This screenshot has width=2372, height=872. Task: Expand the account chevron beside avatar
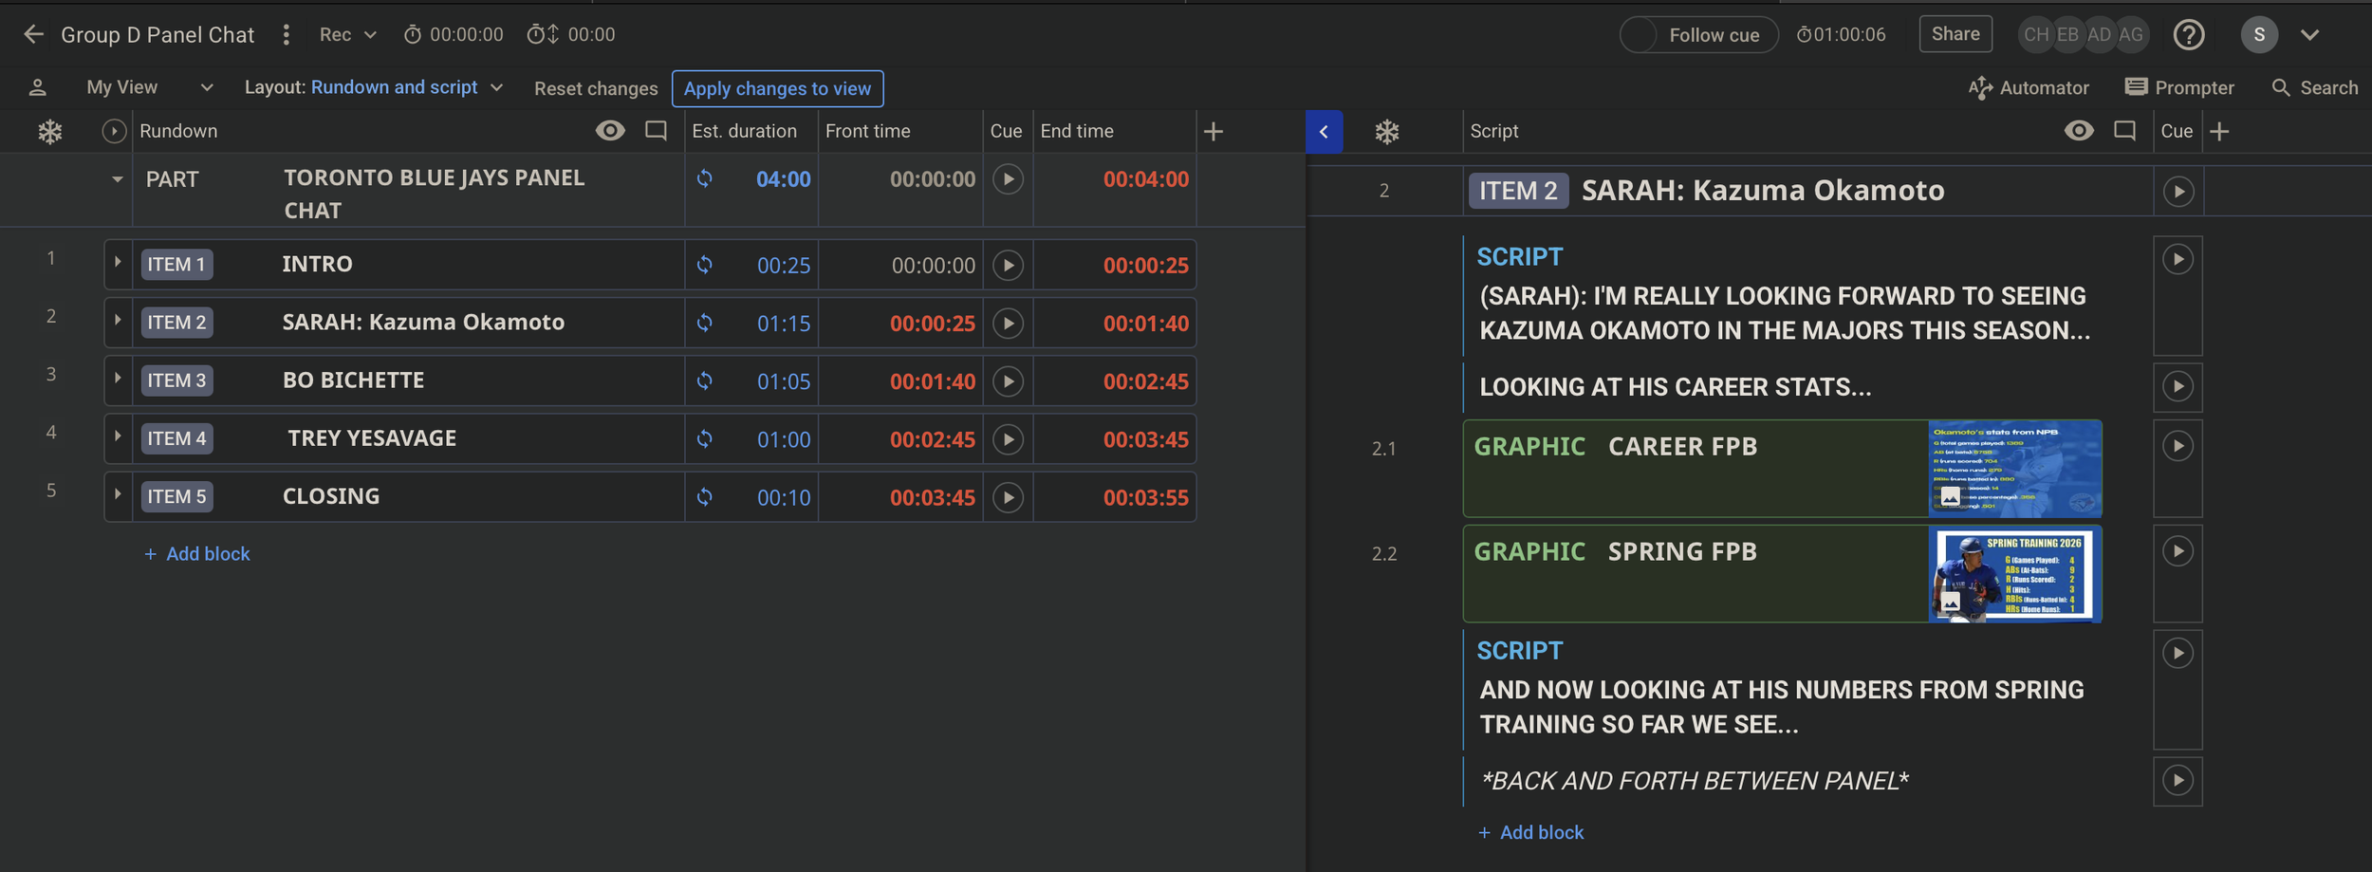pyautogui.click(x=2310, y=35)
